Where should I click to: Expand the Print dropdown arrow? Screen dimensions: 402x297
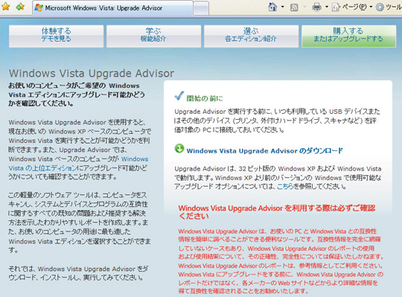pyautogui.click(x=327, y=7)
